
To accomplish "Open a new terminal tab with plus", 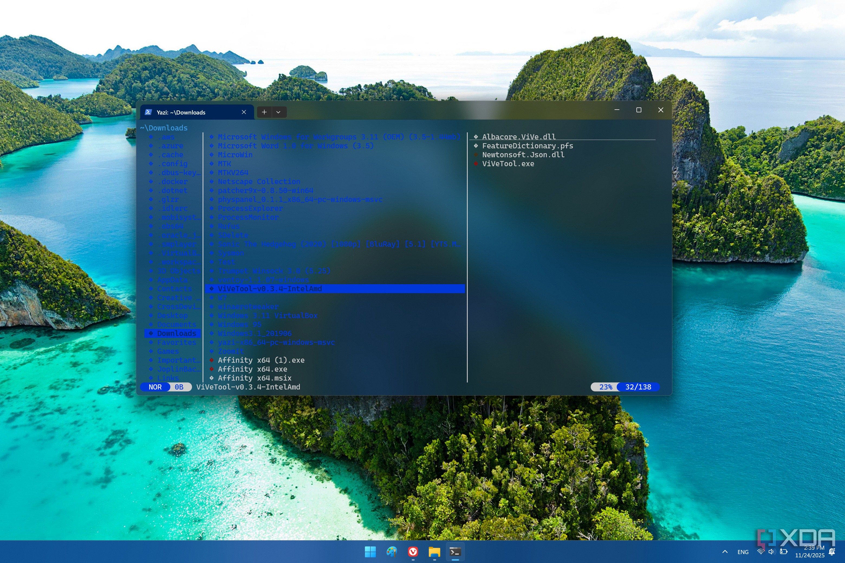I will tap(264, 112).
